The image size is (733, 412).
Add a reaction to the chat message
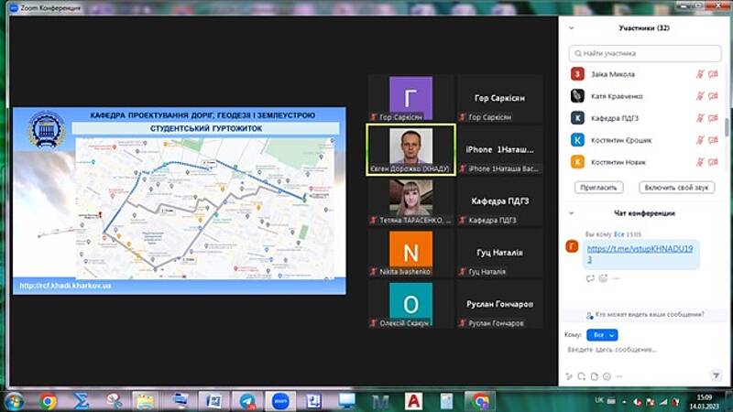[x=602, y=278]
